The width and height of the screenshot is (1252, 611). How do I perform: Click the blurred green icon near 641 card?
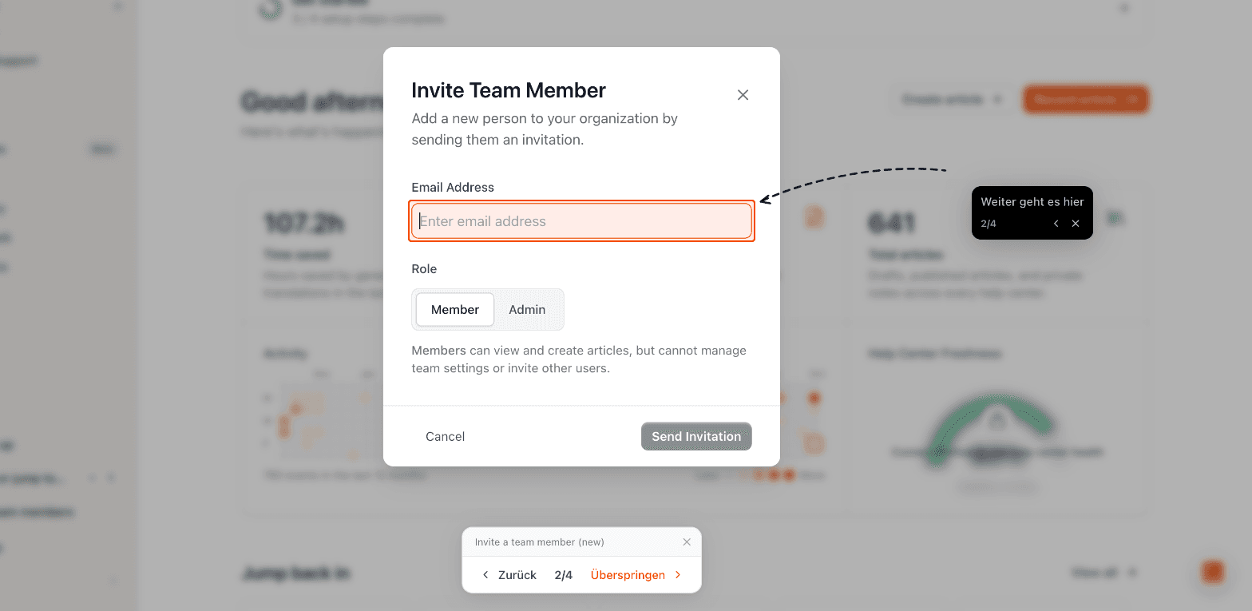(1115, 217)
